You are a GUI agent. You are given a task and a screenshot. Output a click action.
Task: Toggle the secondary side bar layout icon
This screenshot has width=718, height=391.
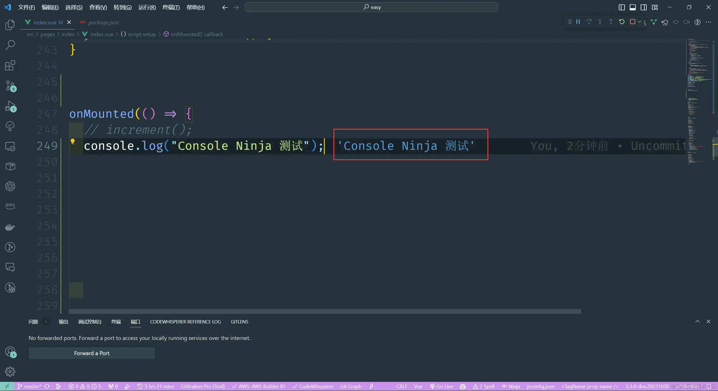644,7
